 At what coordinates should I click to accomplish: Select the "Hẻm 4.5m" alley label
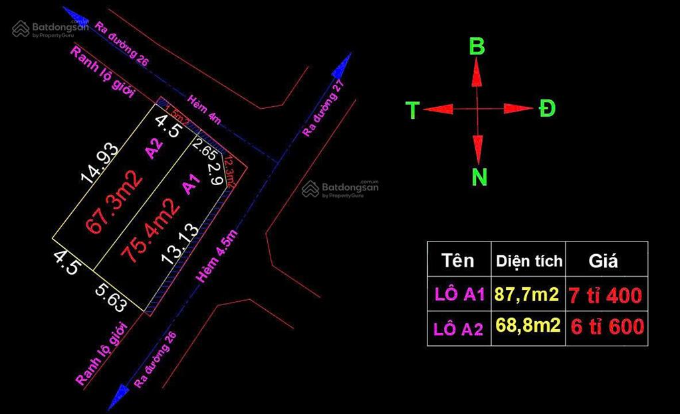(x=217, y=256)
